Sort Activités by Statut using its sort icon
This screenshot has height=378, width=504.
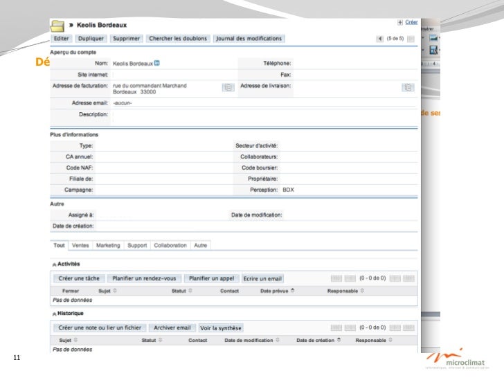[x=190, y=291]
